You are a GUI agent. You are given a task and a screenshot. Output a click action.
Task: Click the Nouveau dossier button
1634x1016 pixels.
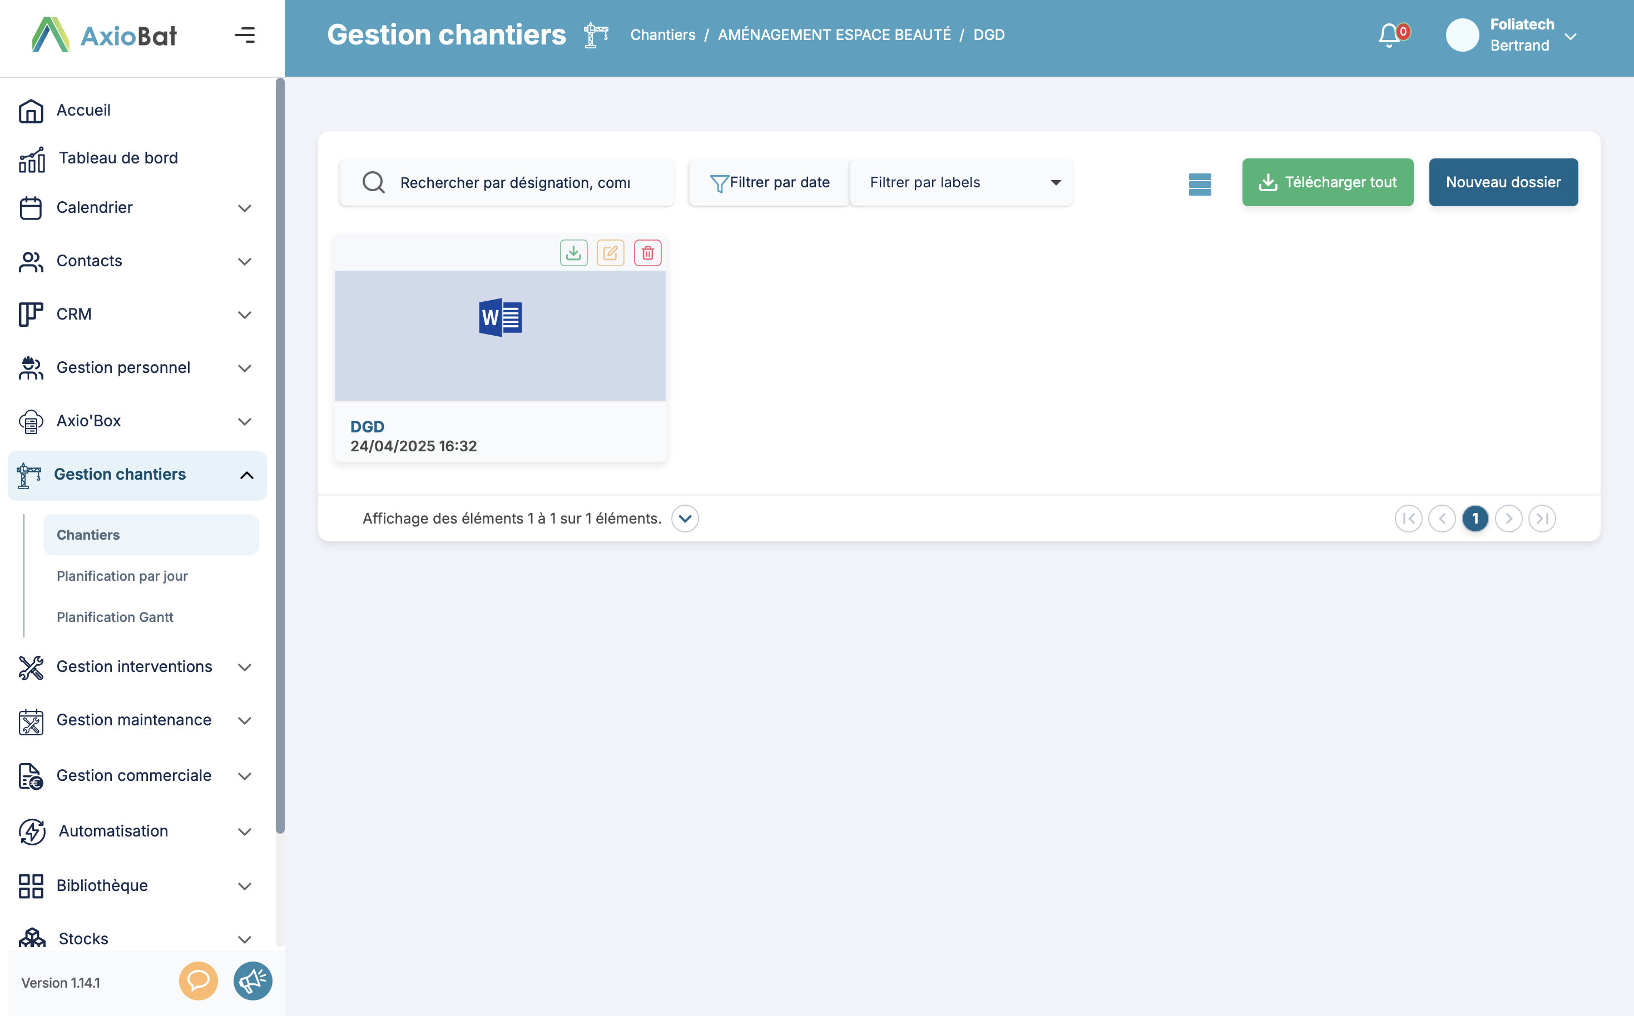[x=1502, y=182]
